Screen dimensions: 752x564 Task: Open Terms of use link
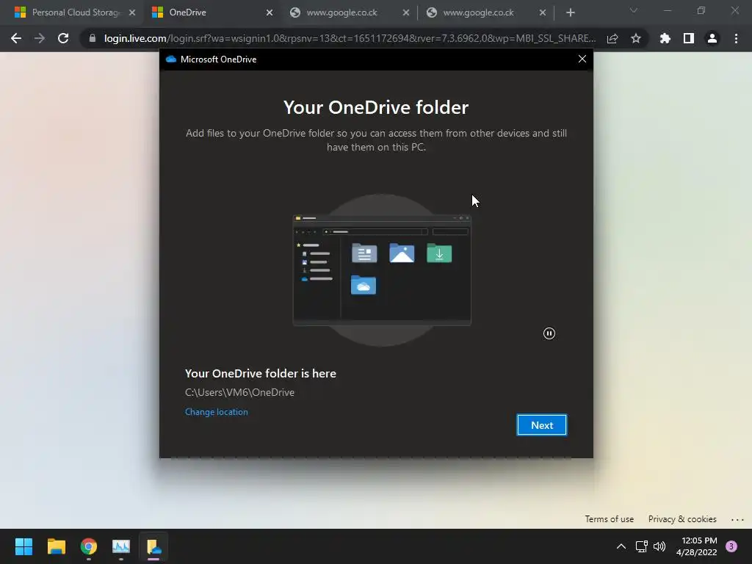point(609,519)
